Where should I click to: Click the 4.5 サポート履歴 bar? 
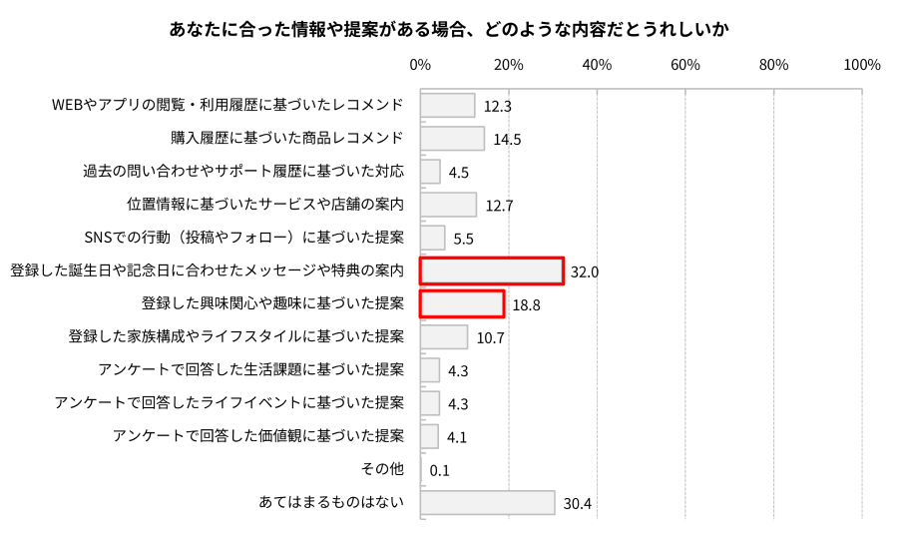tap(430, 172)
